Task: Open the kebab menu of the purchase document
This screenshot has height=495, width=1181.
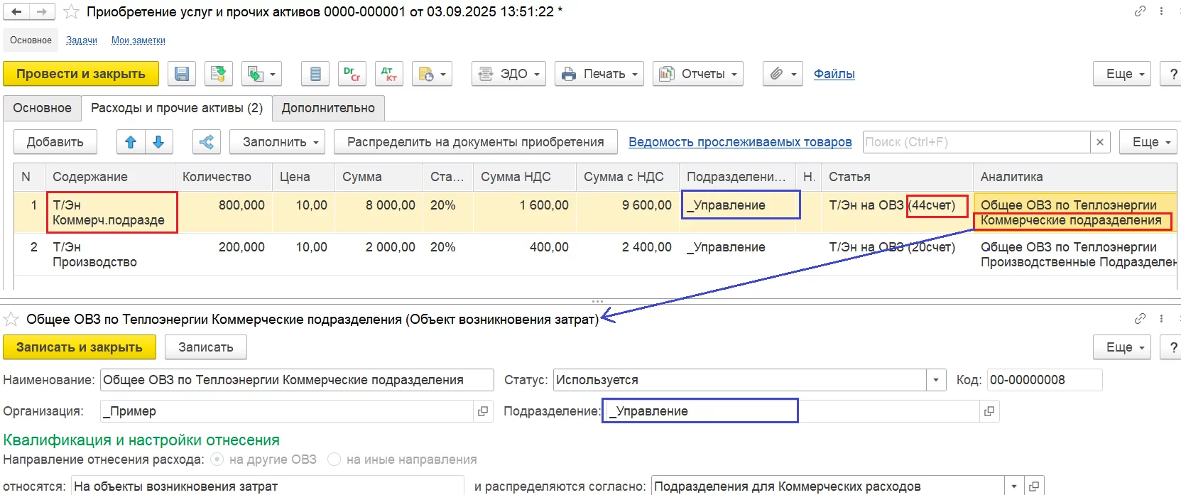Action: pyautogui.click(x=1162, y=11)
